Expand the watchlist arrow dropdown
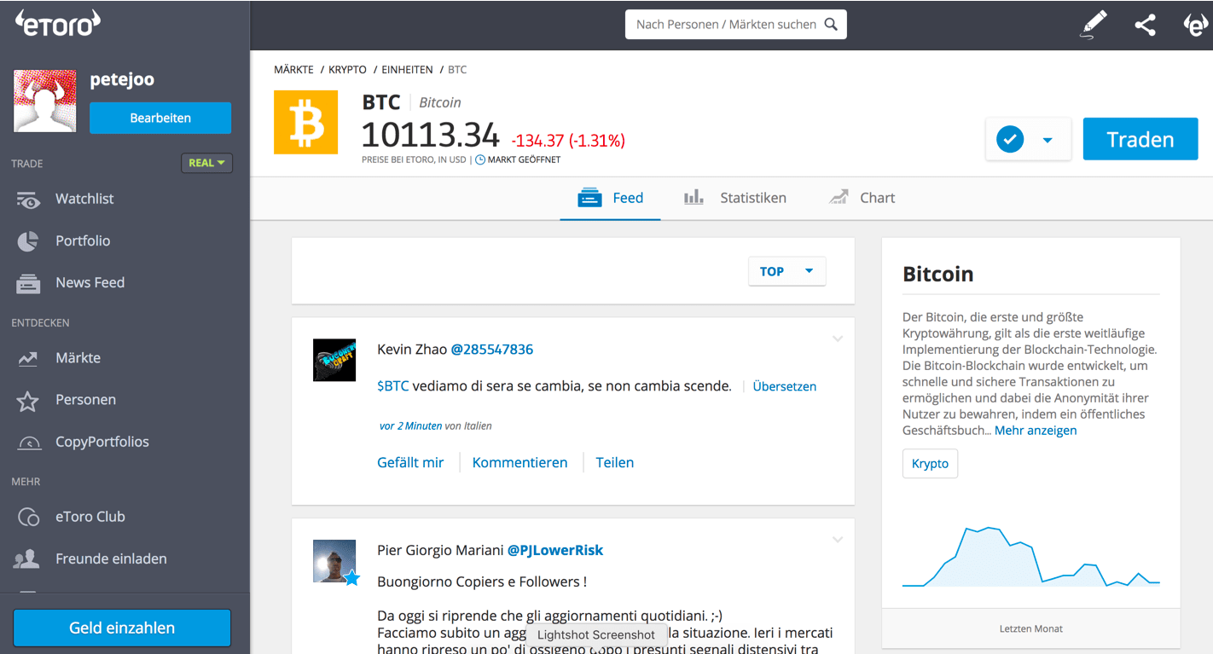The width and height of the screenshot is (1213, 654). [1048, 140]
